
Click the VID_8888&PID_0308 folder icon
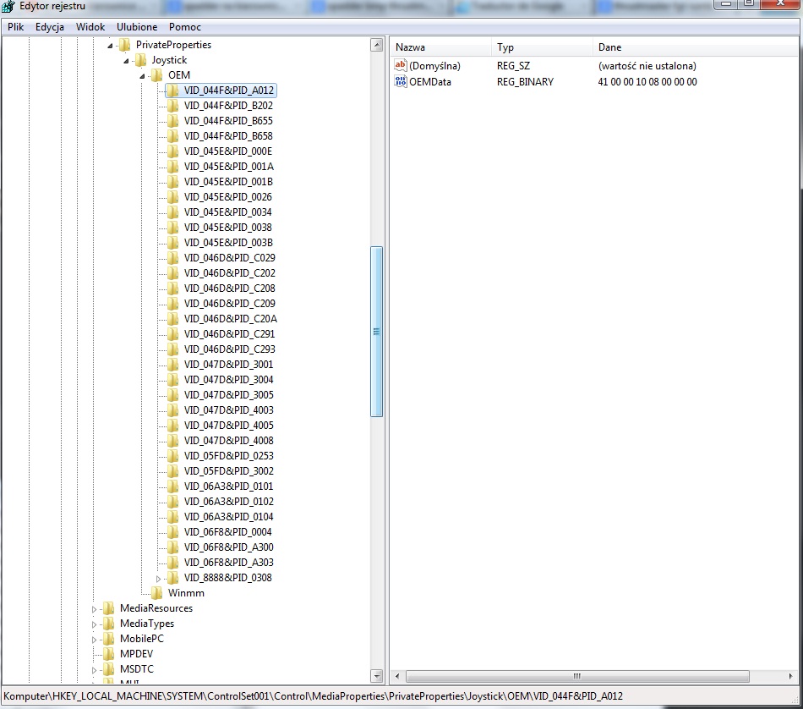(x=173, y=578)
